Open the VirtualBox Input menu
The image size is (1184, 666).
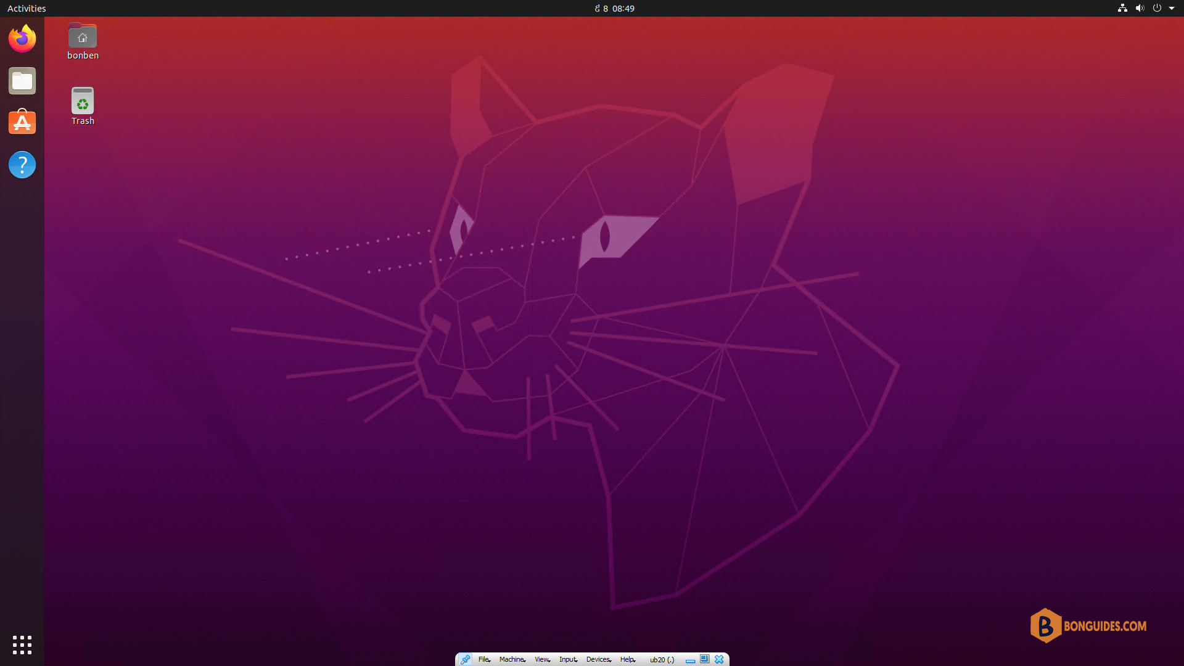569,659
